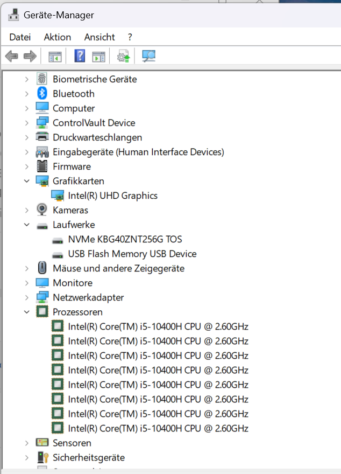341x474 pixels.
Task: Expand the Bluetooth category
Action: click(27, 94)
